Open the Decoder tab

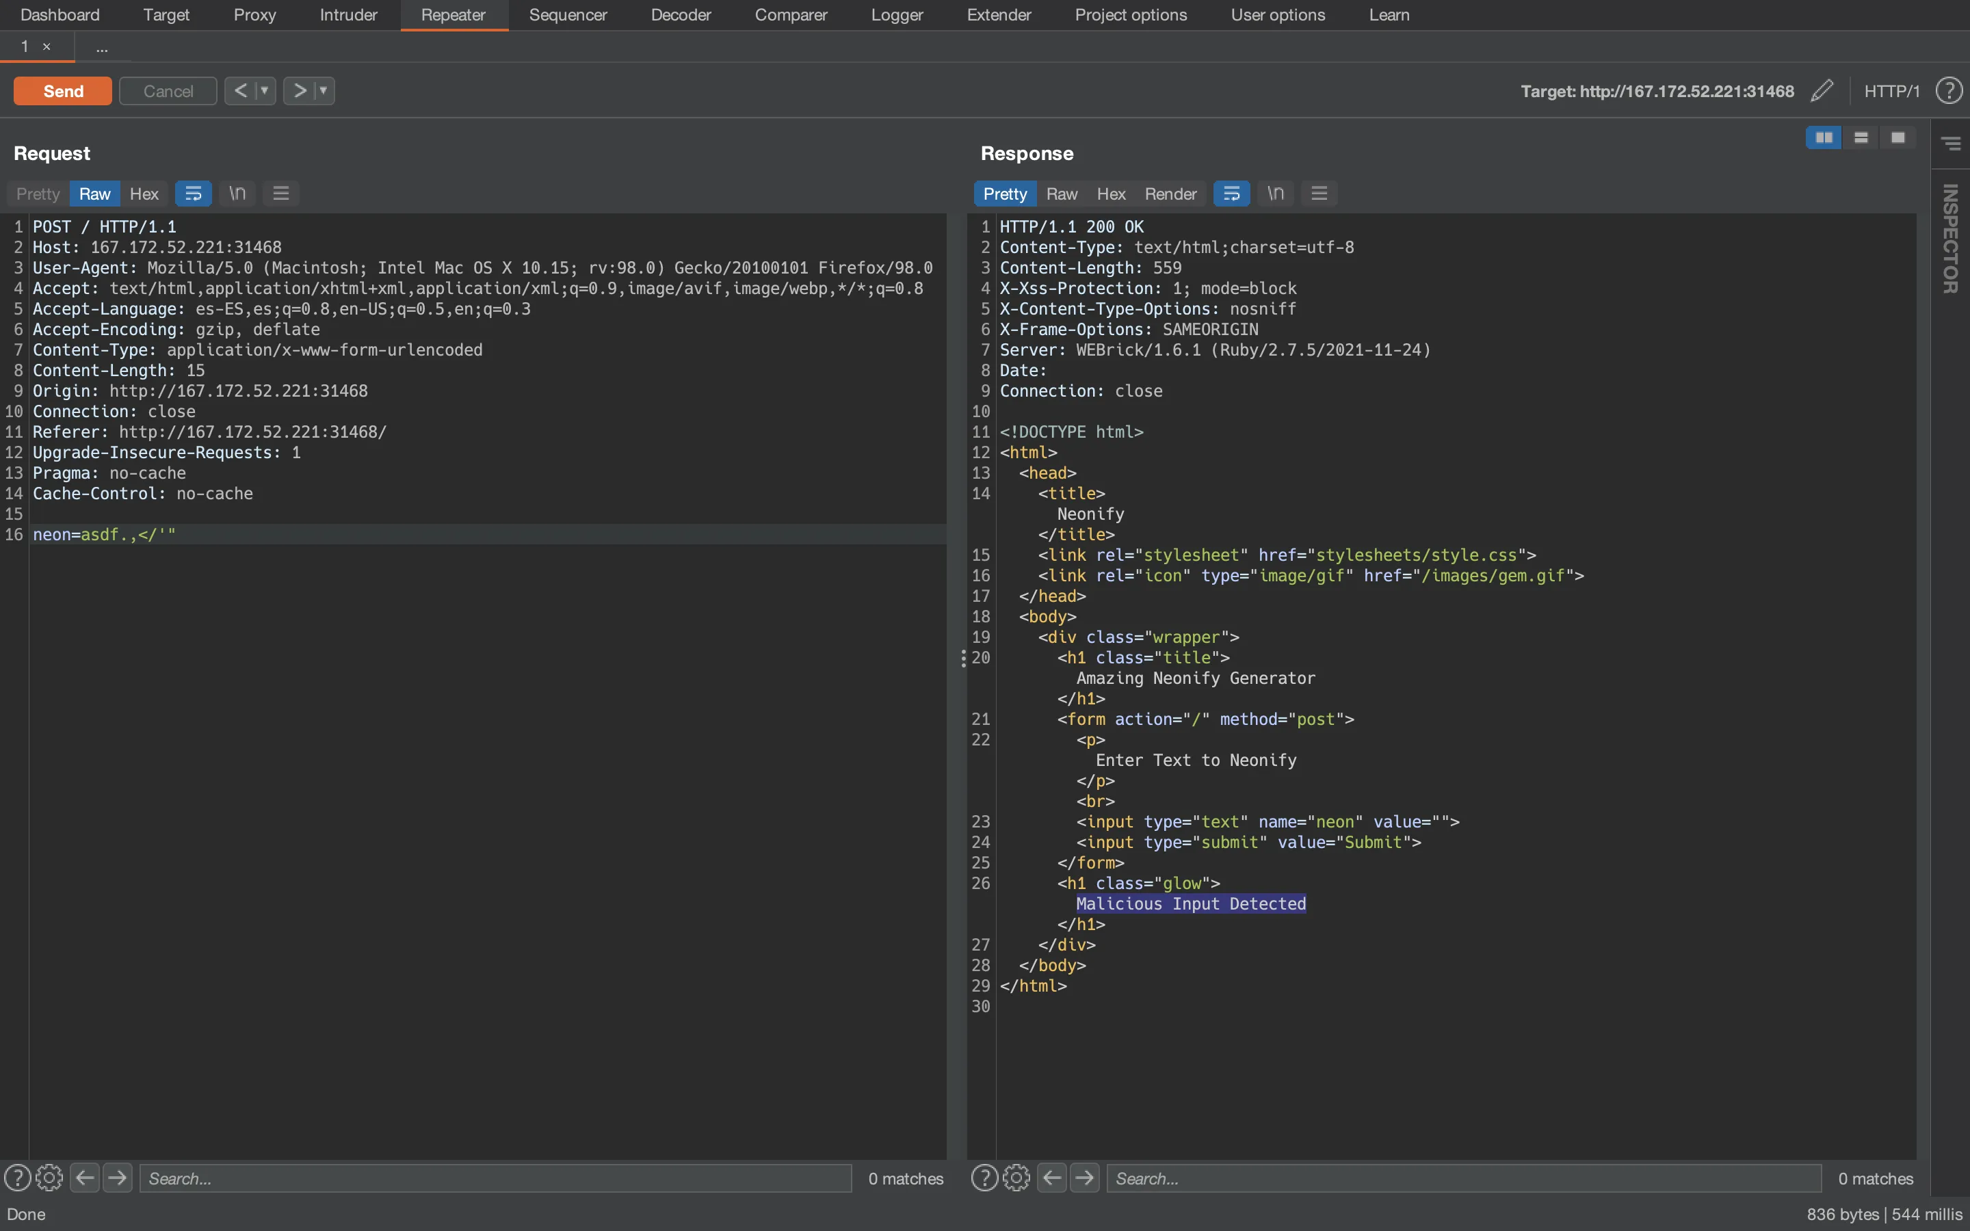pyautogui.click(x=681, y=14)
